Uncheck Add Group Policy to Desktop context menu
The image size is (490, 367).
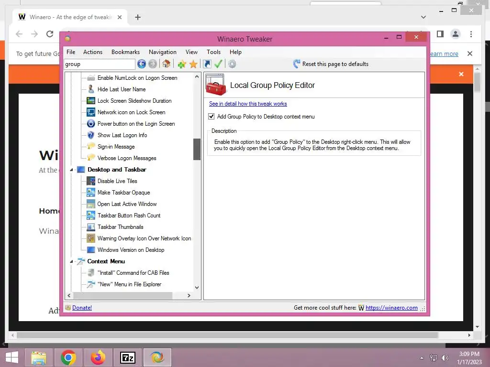click(x=211, y=117)
